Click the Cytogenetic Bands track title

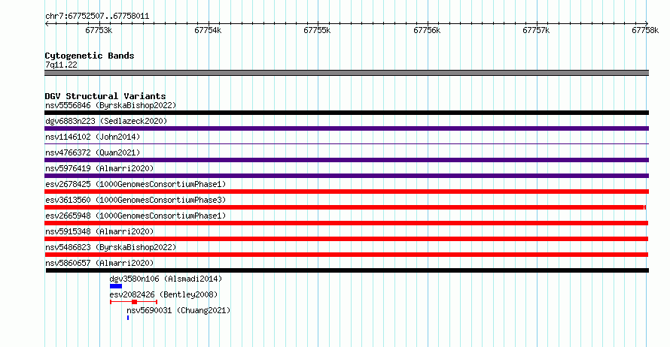coord(90,56)
